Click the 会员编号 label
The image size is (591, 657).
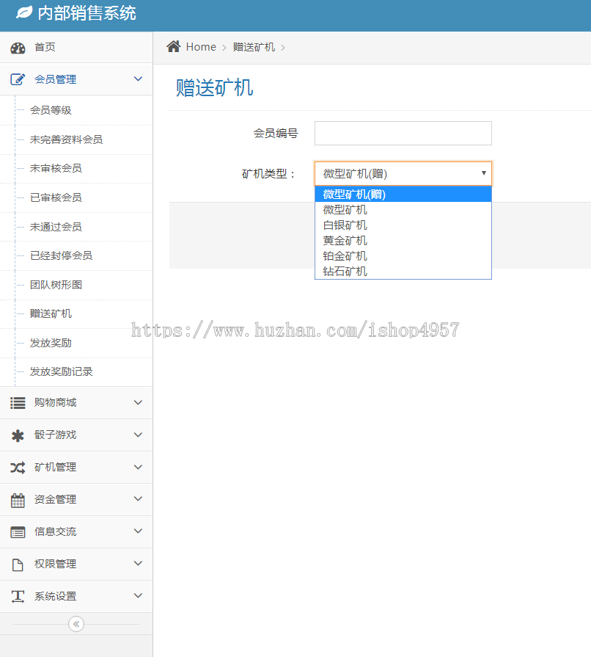pyautogui.click(x=276, y=134)
